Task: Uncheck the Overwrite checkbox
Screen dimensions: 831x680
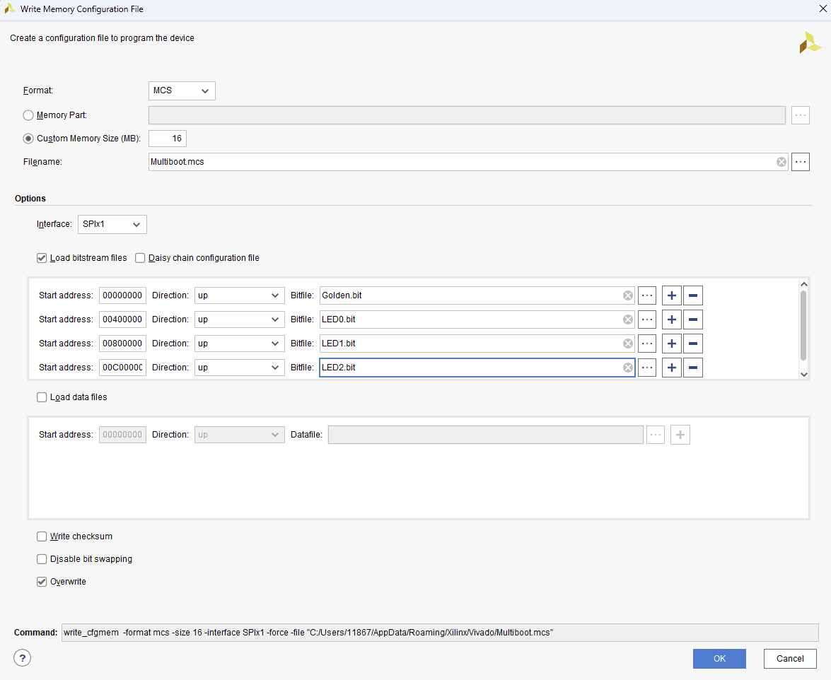Action: [x=42, y=582]
